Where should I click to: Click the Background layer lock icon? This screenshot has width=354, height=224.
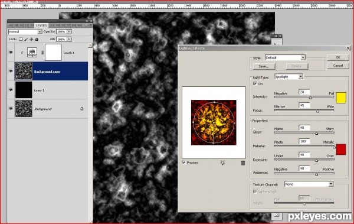82,109
